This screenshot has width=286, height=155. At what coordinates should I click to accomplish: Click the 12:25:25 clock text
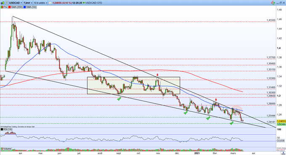(x=77, y=3)
